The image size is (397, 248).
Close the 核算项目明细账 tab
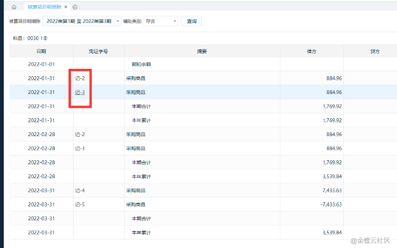pyautogui.click(x=66, y=7)
